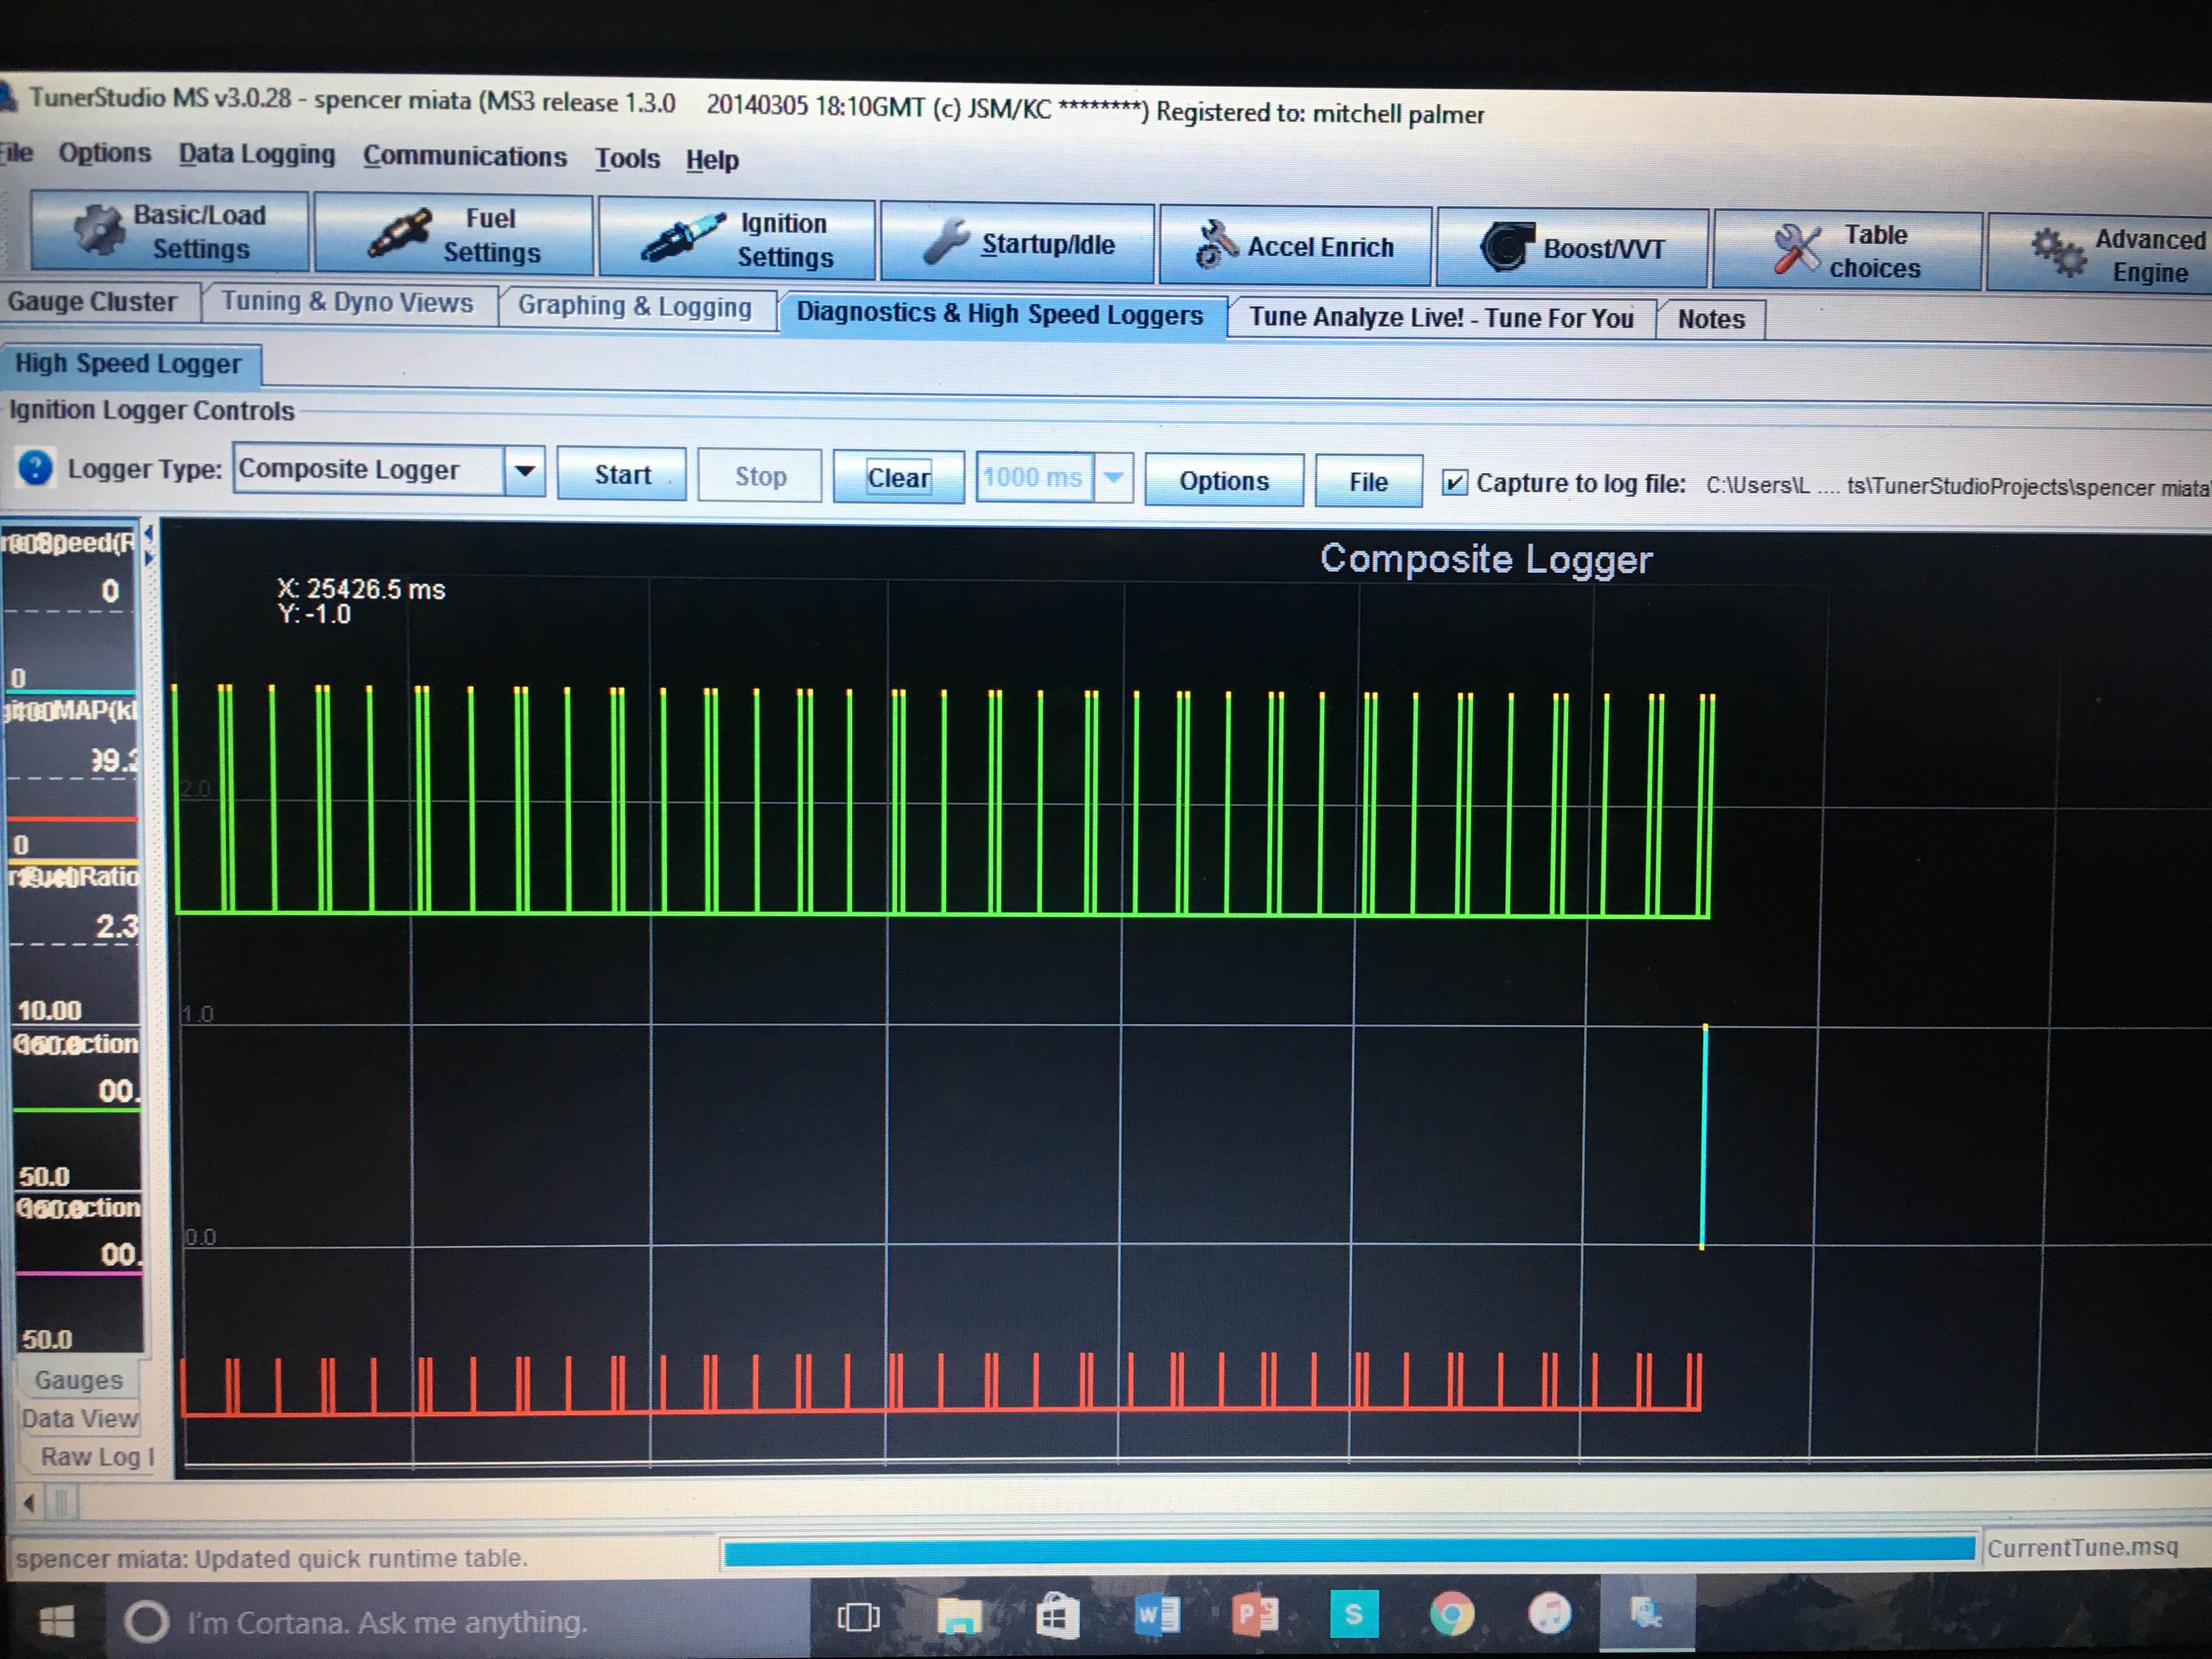Open Ignition Settings spark plug icon
The width and height of the screenshot is (2212, 1659).
(682, 238)
